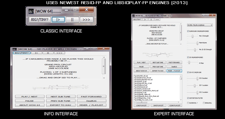
Task: Click DeeBUG button in info interface
Action: [91, 101]
